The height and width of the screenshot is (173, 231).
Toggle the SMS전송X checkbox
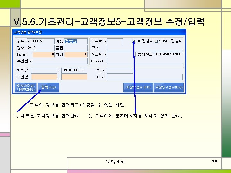pos(133,41)
